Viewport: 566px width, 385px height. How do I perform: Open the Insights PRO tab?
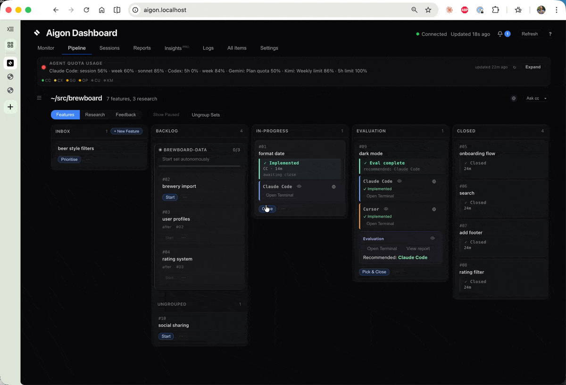(x=177, y=48)
